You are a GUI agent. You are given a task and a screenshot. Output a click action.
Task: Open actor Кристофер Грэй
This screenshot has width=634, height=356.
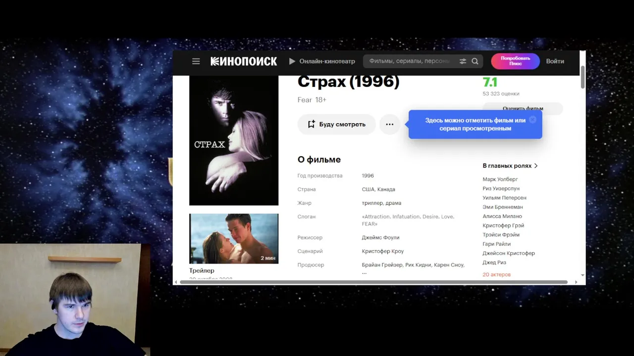click(x=503, y=225)
